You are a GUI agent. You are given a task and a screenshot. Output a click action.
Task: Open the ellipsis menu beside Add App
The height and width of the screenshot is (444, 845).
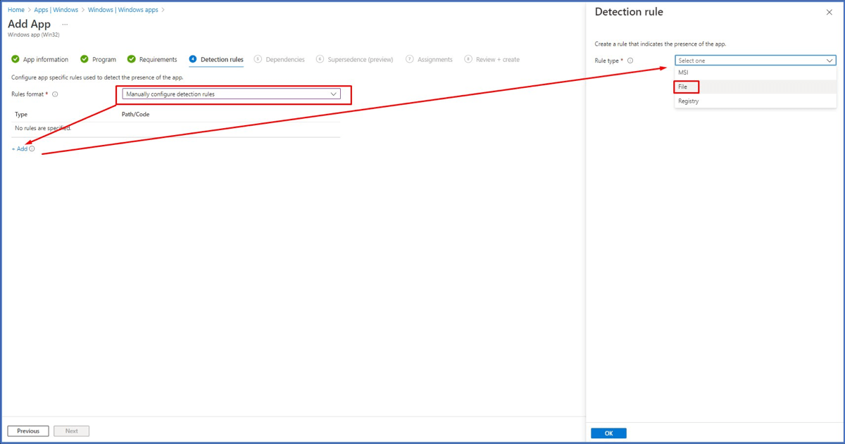pyautogui.click(x=65, y=25)
